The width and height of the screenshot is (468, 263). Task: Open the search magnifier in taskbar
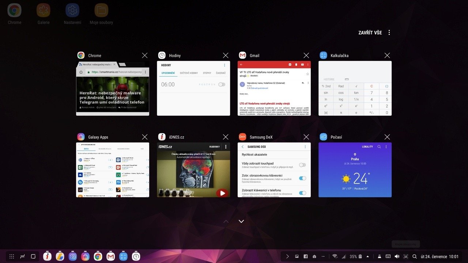click(415, 256)
